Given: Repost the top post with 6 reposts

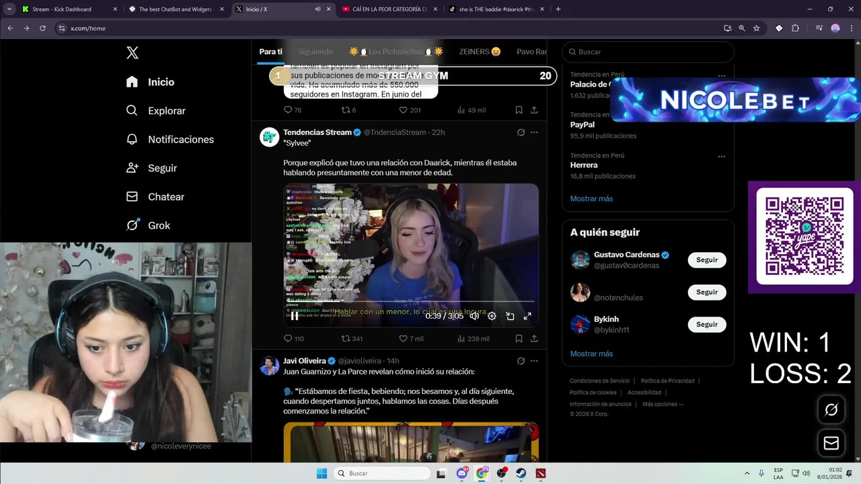Looking at the screenshot, I should tap(349, 110).
